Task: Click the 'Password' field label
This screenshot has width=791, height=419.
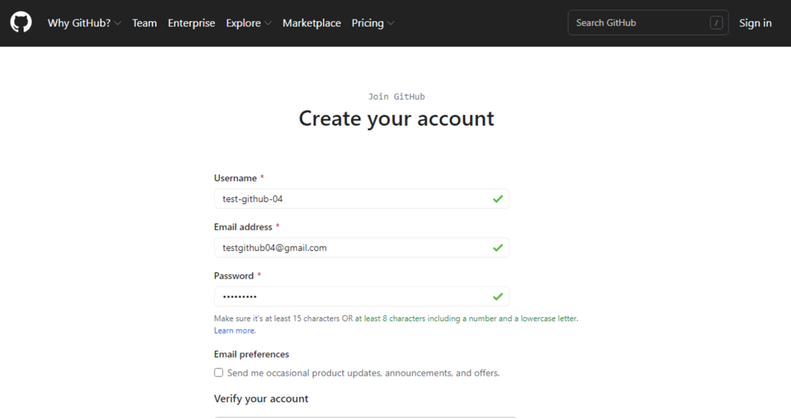Action: 234,276
